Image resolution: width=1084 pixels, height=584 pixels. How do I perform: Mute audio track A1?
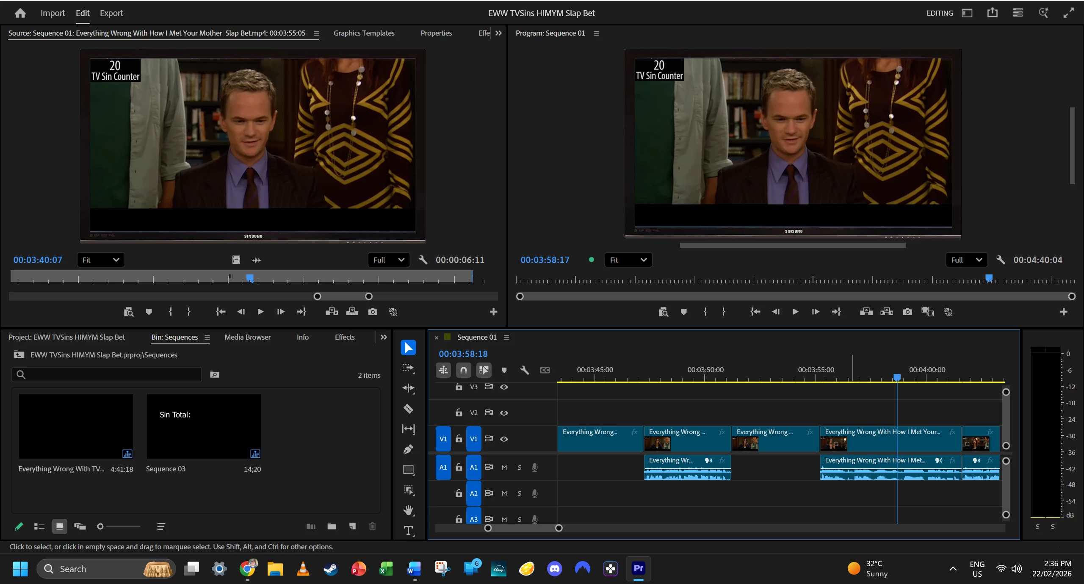point(504,468)
